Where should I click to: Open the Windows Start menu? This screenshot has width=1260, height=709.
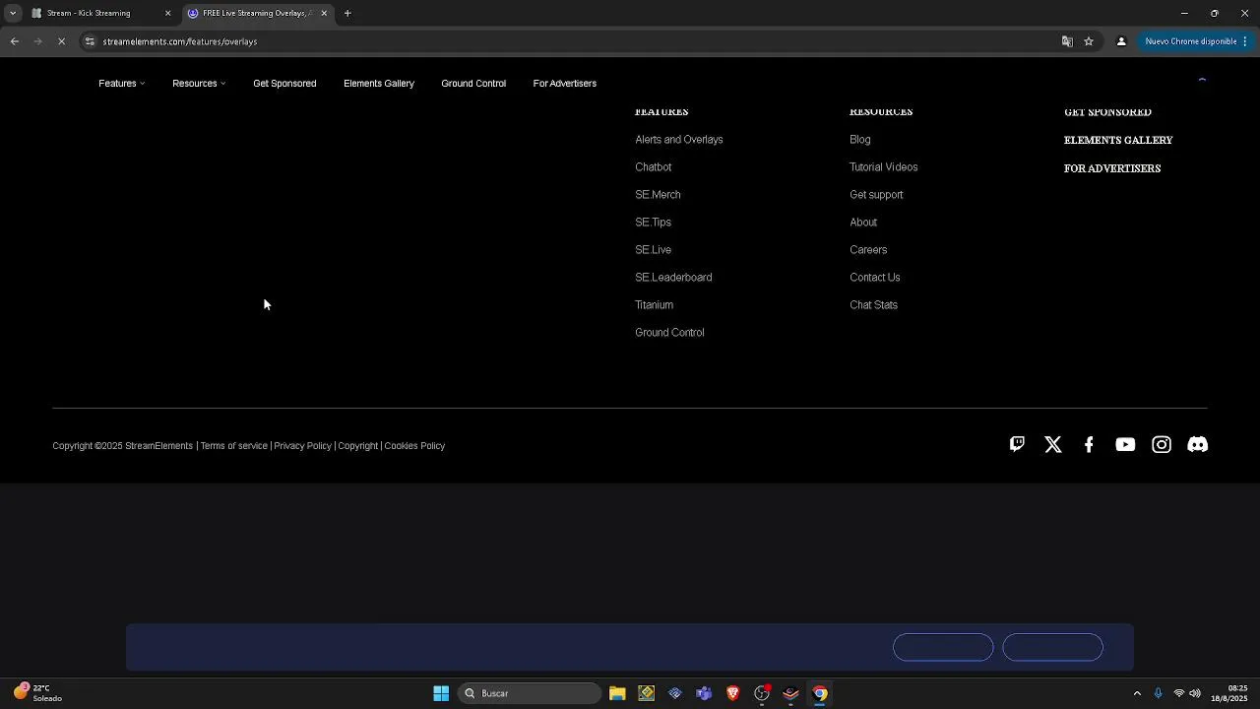(x=441, y=693)
